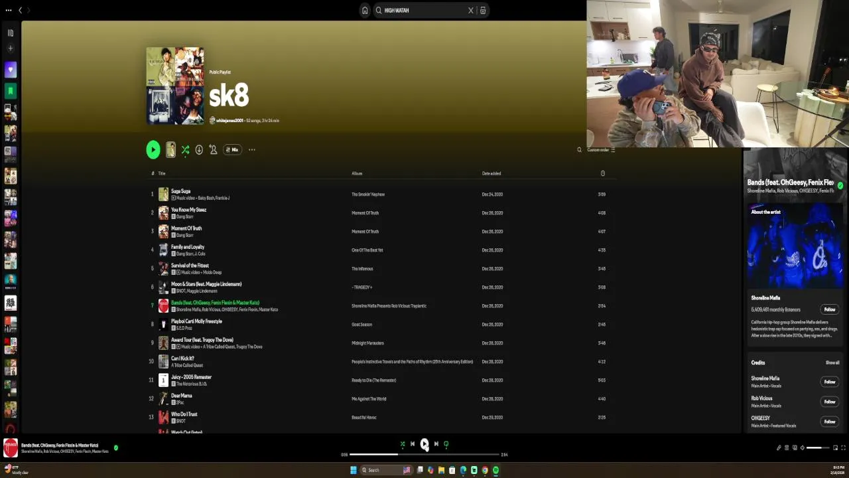Create a new playlist with the plus icon
This screenshot has width=849, height=478.
tap(11, 48)
